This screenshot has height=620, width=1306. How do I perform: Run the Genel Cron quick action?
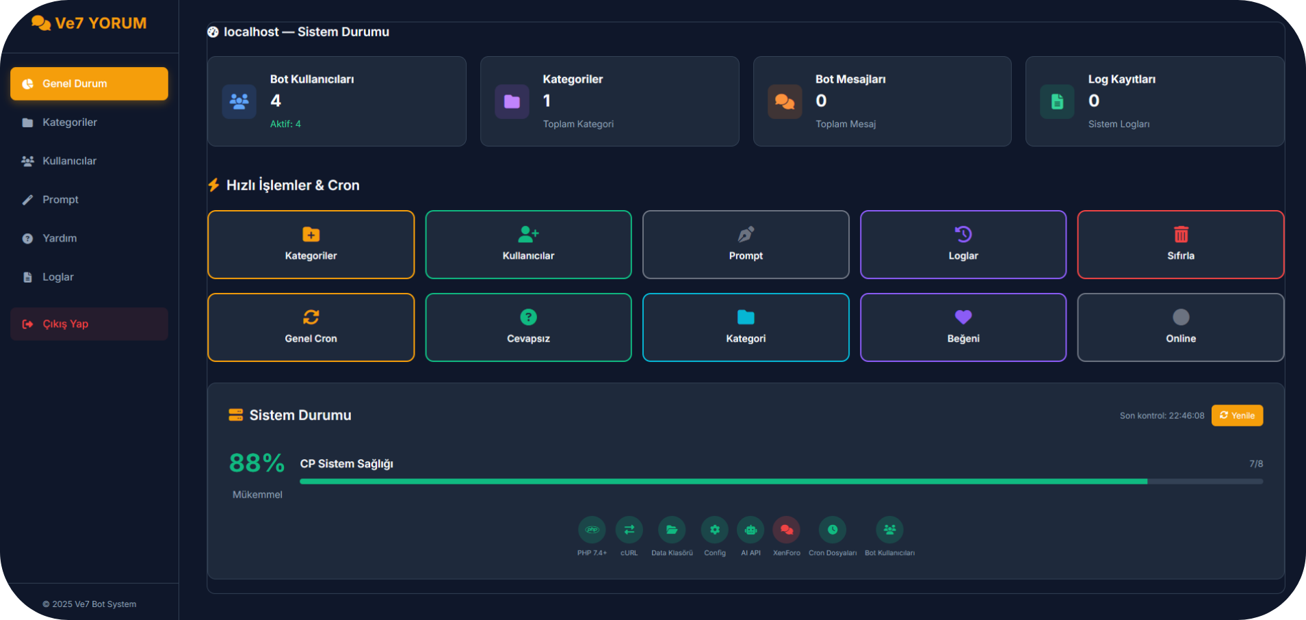pyautogui.click(x=311, y=327)
